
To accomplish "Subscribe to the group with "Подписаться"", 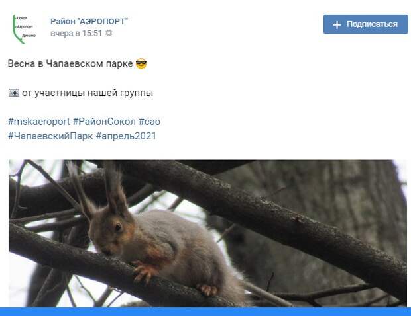I will tap(366, 24).
